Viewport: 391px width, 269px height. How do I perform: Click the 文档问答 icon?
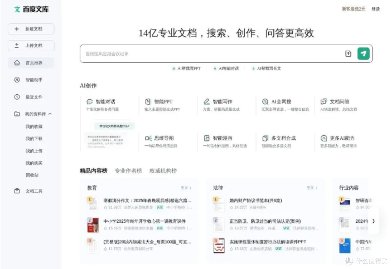pyautogui.click(x=323, y=102)
